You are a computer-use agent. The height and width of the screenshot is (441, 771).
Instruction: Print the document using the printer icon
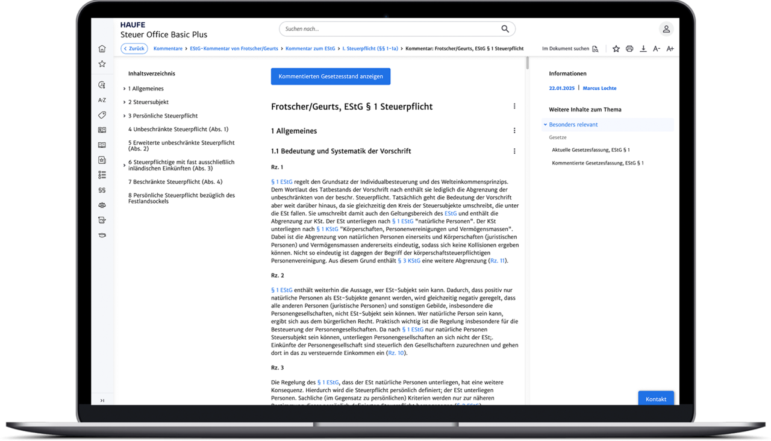(x=629, y=49)
